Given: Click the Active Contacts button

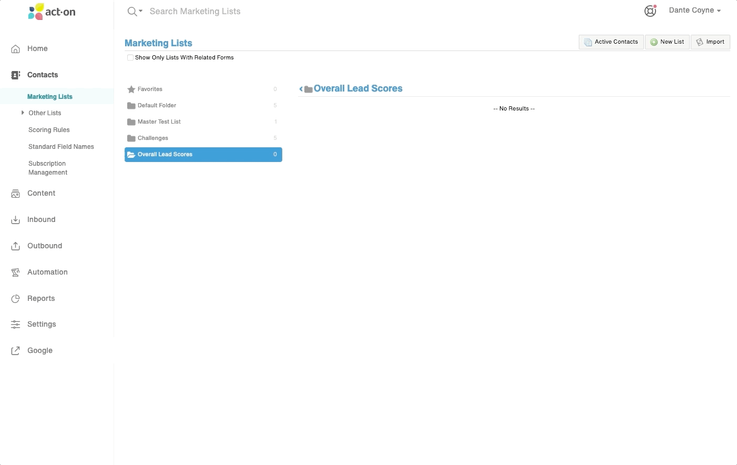Looking at the screenshot, I should pos(611,42).
